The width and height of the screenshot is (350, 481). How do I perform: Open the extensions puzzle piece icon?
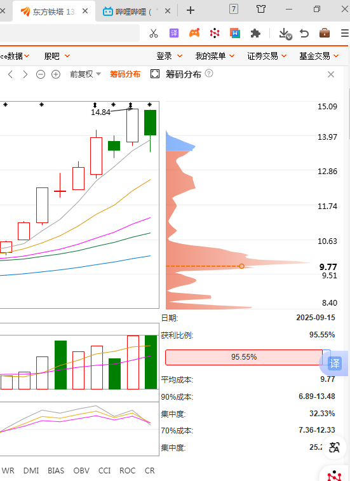point(255,33)
